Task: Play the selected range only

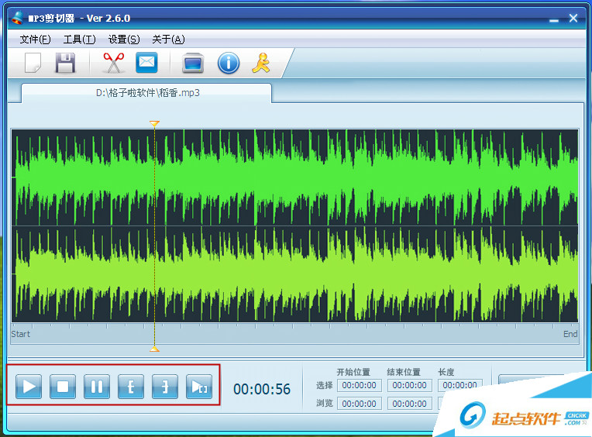Action: tap(199, 386)
